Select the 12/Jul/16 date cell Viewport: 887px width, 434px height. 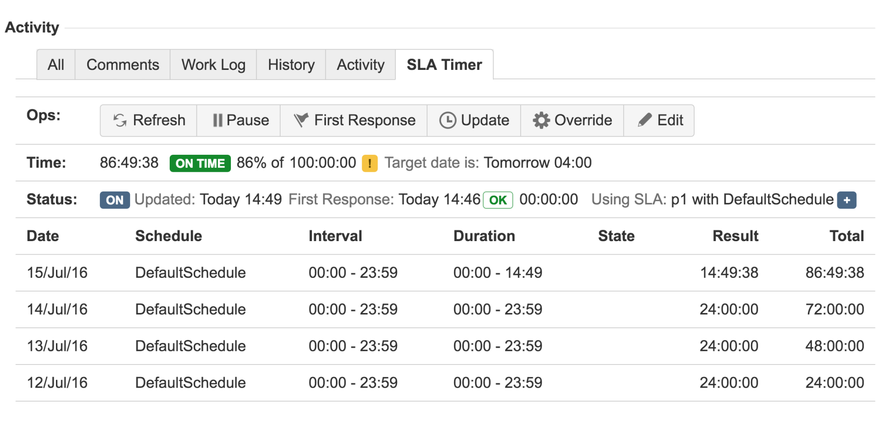click(57, 382)
